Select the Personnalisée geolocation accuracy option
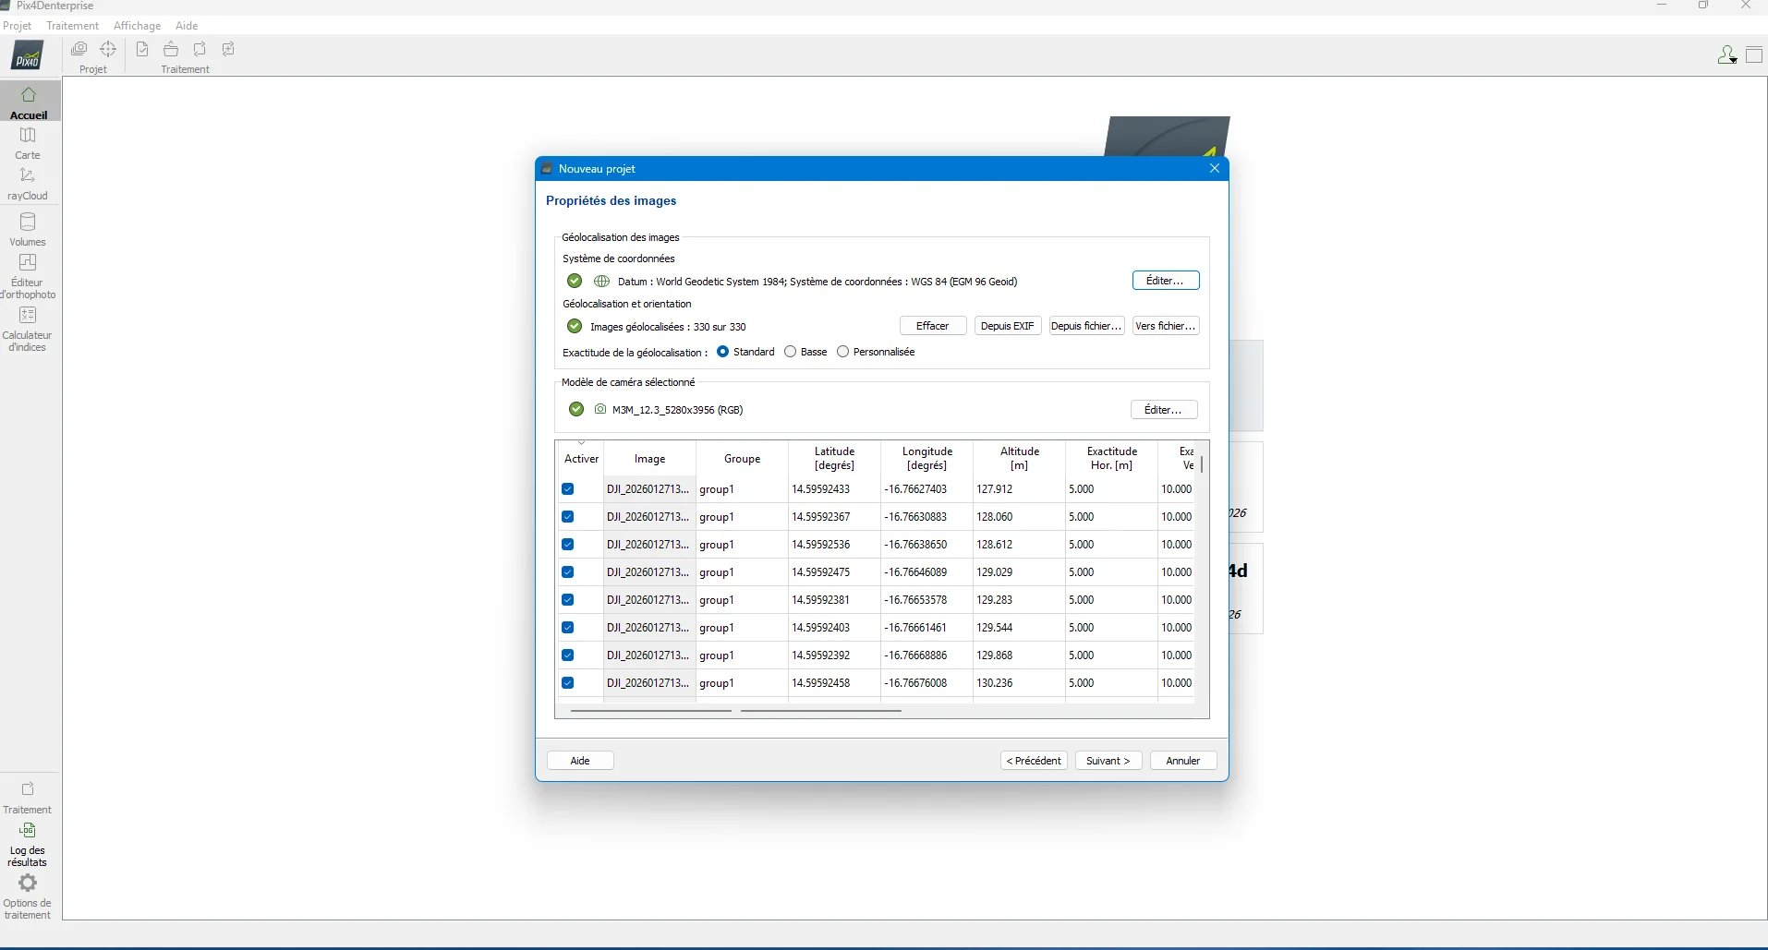The width and height of the screenshot is (1768, 950). click(842, 352)
